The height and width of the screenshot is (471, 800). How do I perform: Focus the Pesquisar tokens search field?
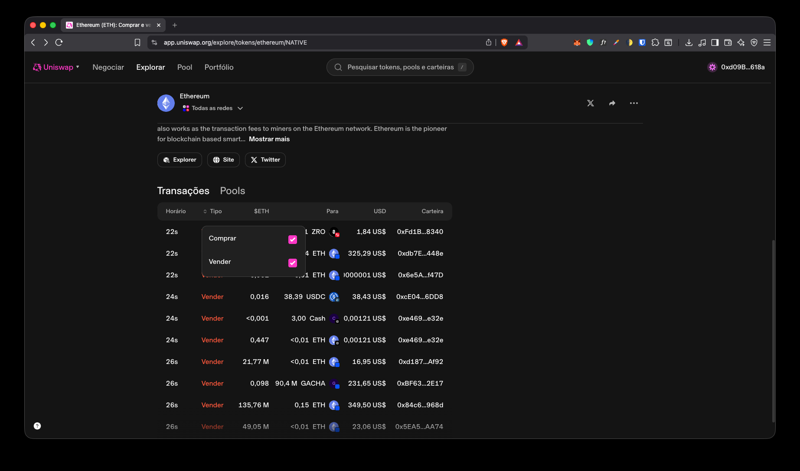(400, 67)
